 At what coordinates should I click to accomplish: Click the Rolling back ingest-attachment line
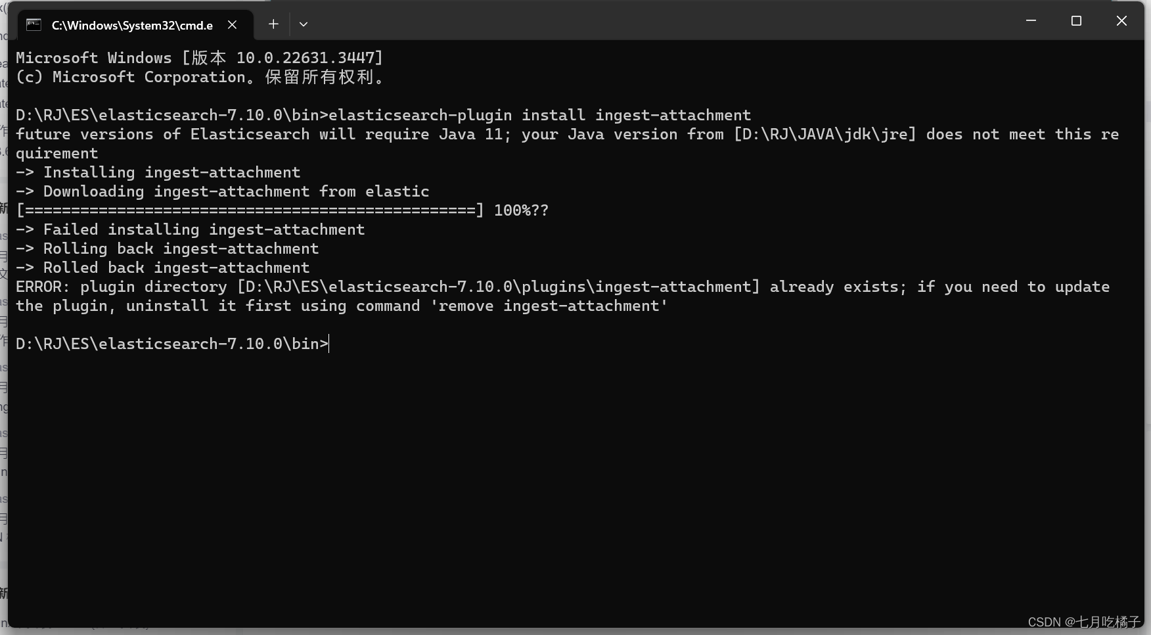pyautogui.click(x=168, y=248)
